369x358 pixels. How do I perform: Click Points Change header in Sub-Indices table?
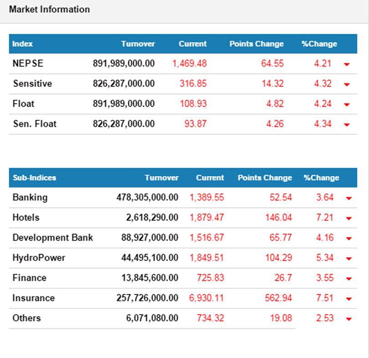click(x=265, y=178)
